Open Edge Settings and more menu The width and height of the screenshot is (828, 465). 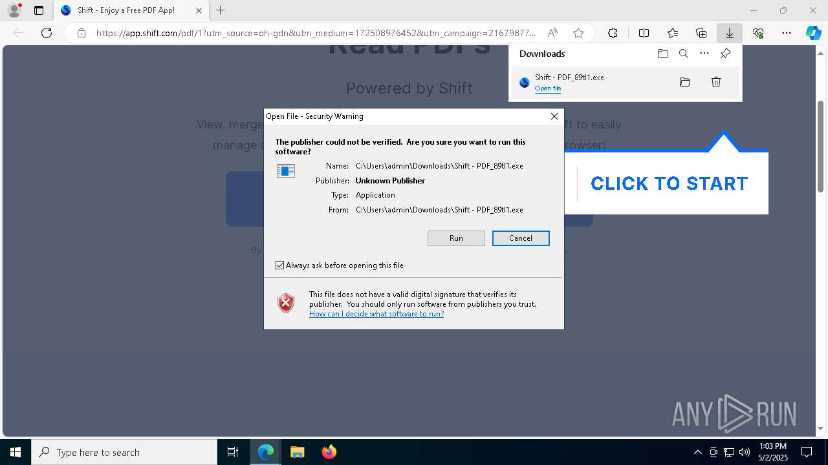[x=787, y=33]
